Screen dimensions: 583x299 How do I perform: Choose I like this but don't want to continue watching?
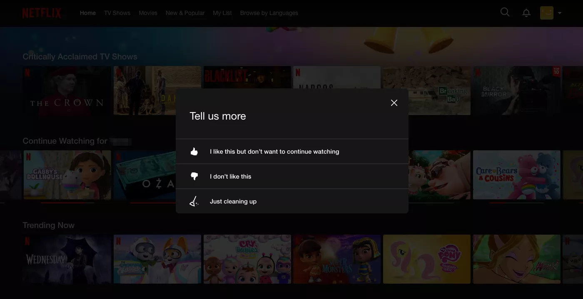(292, 152)
